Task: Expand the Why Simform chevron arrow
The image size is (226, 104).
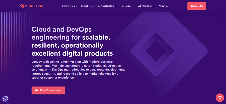Action: click(154, 6)
